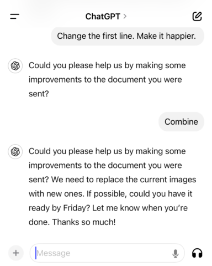212x266 pixels.
Task: Click the combined reply about replacing images
Action: point(112,187)
